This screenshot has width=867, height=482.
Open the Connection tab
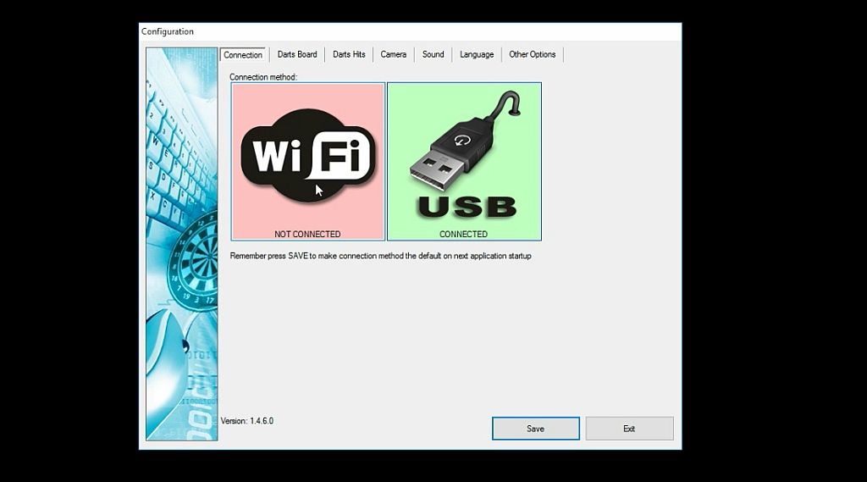coord(243,55)
